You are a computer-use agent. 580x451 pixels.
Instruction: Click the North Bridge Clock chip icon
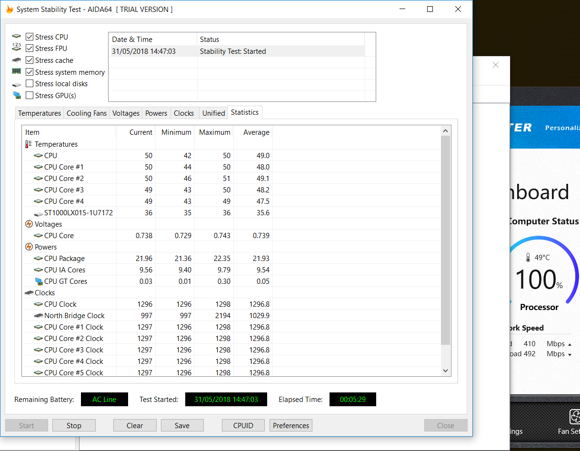(39, 316)
